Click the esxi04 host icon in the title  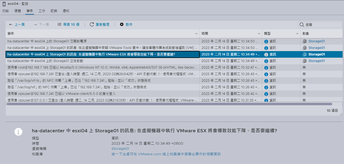point(4,4)
